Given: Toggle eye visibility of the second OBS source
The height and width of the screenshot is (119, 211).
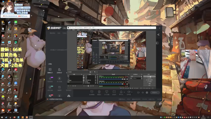Looking at the screenshot, I should 95,77.
